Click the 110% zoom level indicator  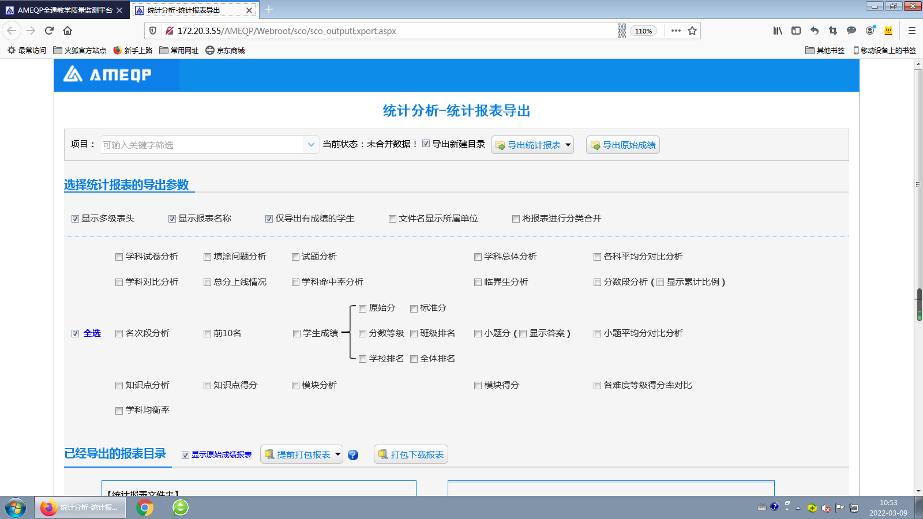643,31
